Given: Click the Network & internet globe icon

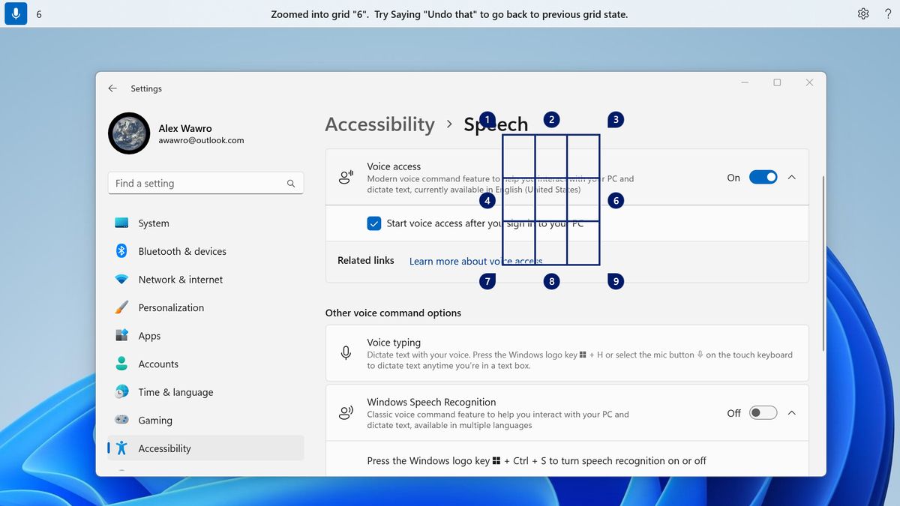Looking at the screenshot, I should pyautogui.click(x=121, y=279).
